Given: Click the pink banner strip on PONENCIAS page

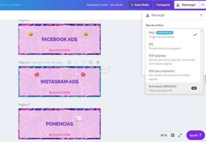Looking at the screenshot, I should coord(59,135).
